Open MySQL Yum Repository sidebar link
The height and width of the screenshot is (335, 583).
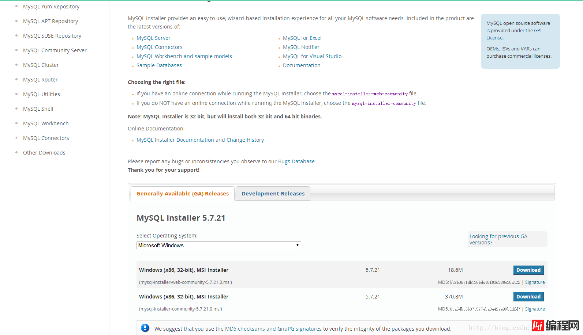pyautogui.click(x=51, y=7)
